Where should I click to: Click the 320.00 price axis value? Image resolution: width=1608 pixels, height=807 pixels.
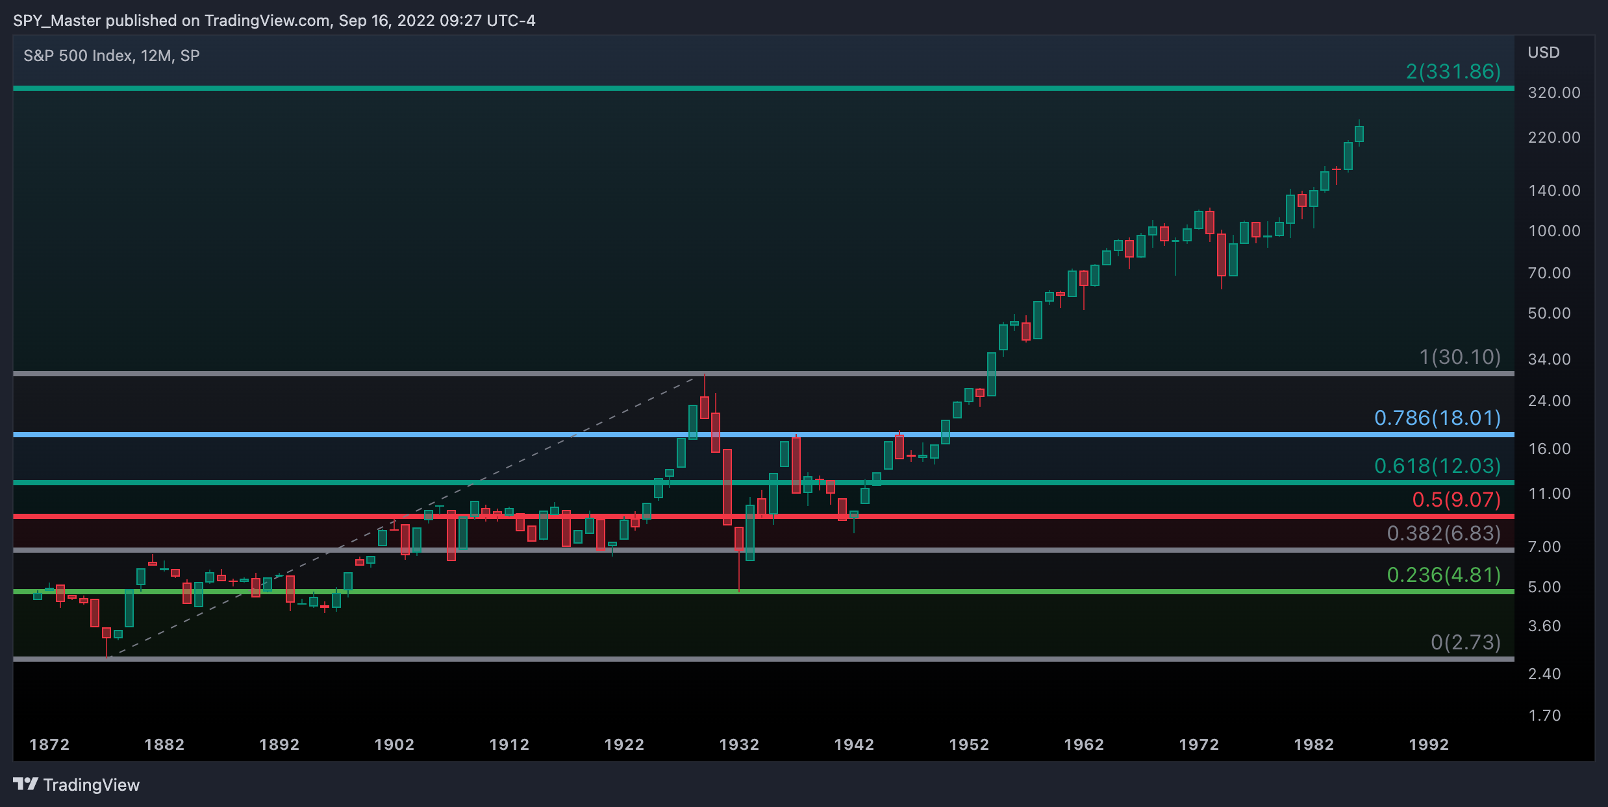pos(1554,93)
